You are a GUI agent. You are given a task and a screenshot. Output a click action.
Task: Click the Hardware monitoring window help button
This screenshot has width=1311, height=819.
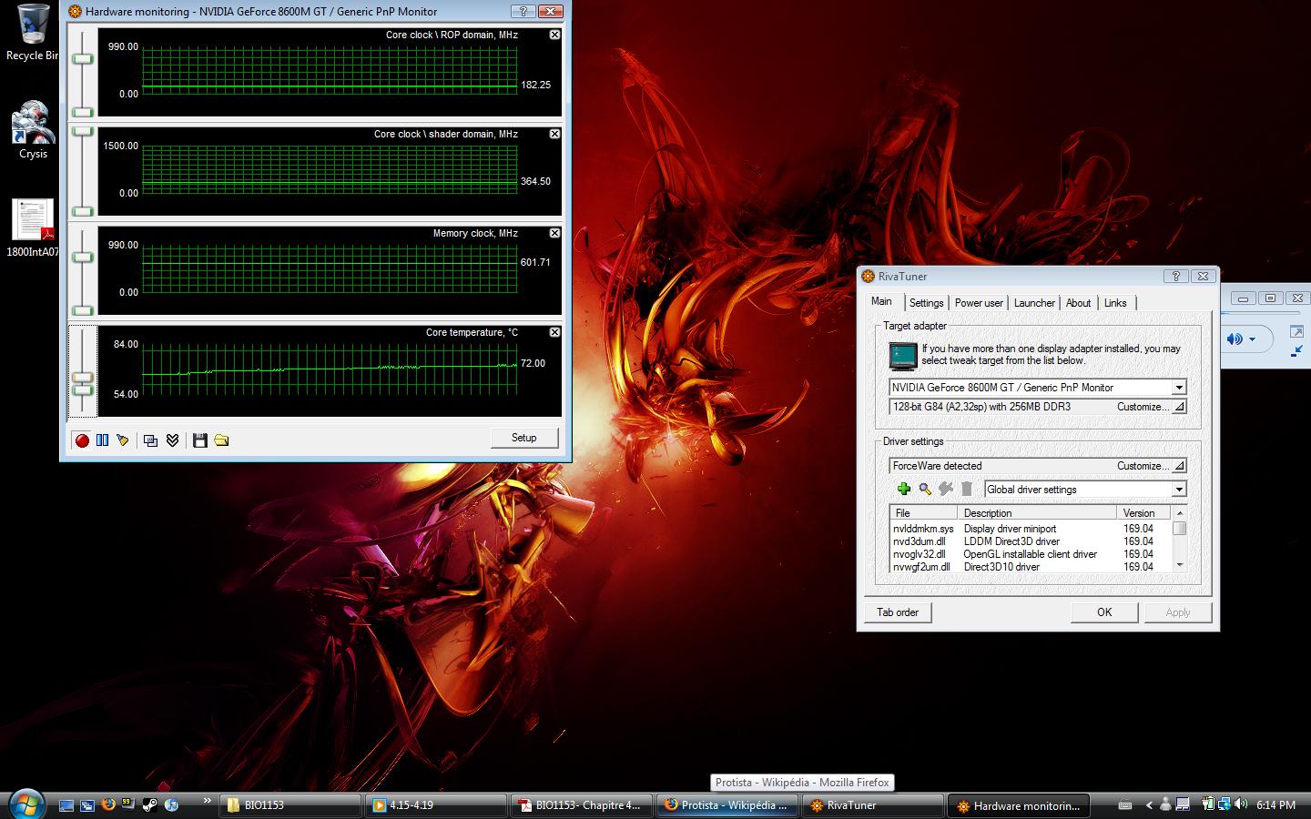pyautogui.click(x=523, y=12)
